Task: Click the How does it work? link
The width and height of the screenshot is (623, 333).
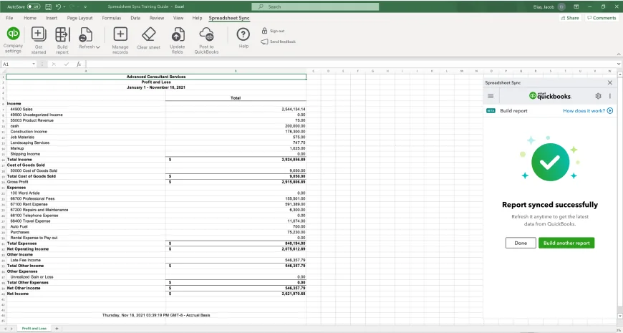Action: tap(584, 111)
